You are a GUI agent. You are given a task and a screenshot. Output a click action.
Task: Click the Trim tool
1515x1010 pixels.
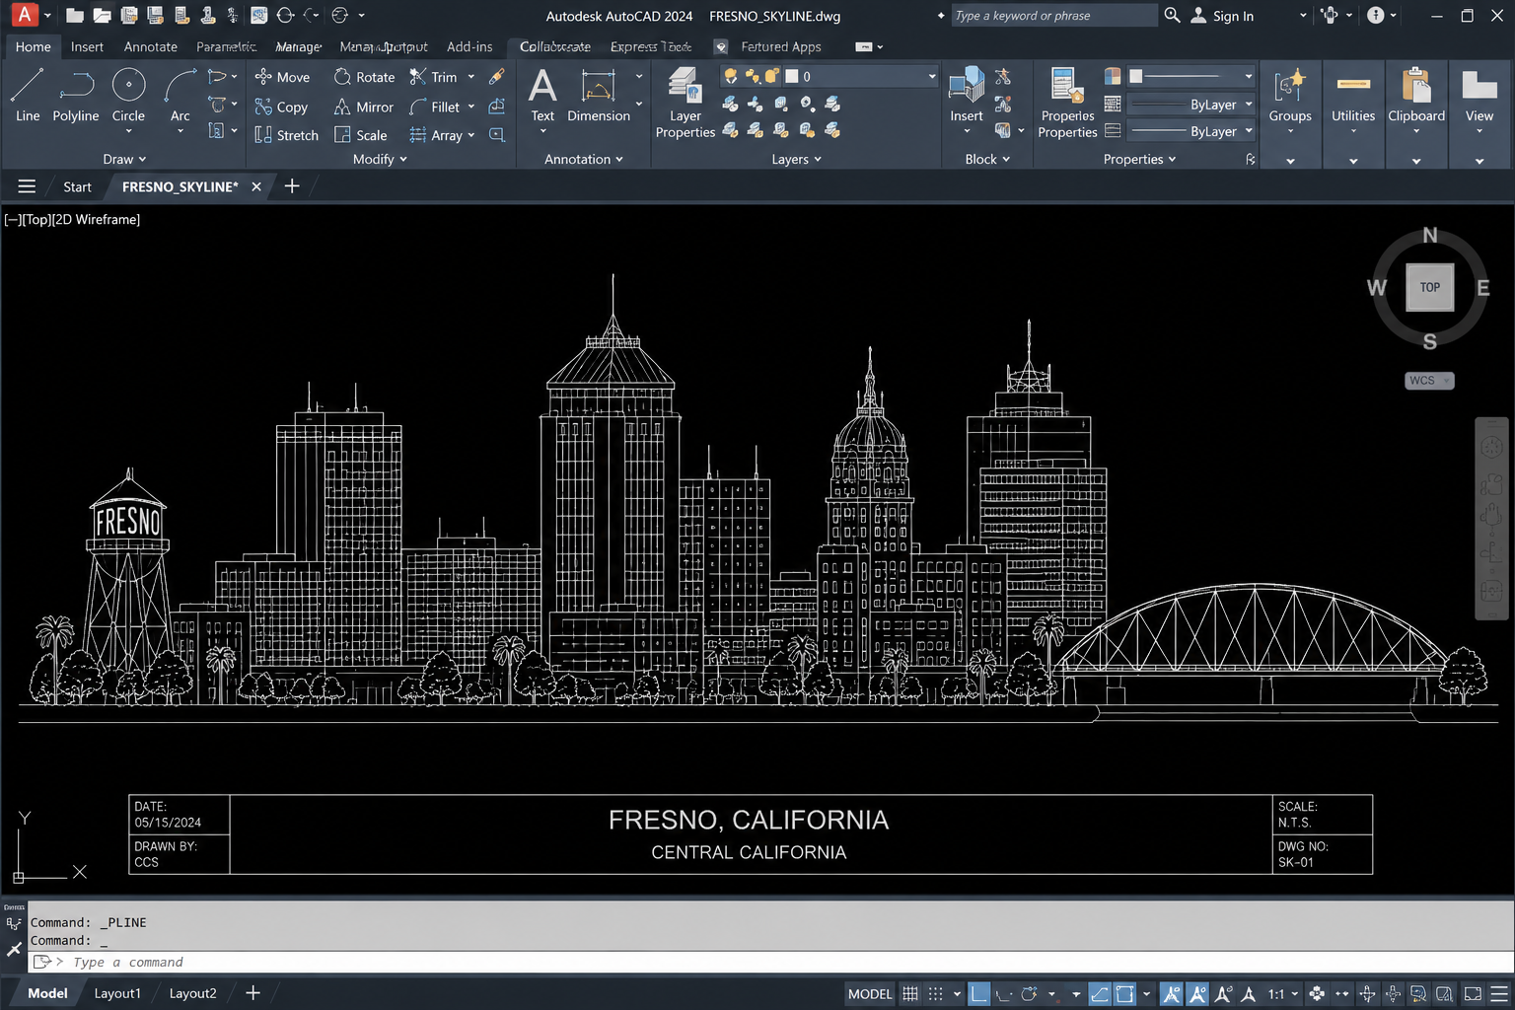[434, 77]
